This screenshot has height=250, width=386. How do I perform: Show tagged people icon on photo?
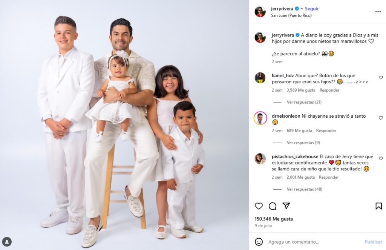(x=7, y=242)
